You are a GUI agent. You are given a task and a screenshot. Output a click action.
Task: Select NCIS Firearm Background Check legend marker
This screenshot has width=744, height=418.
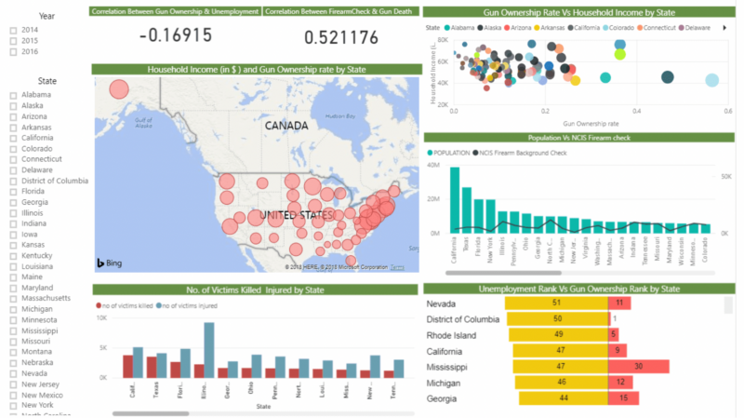[477, 152]
